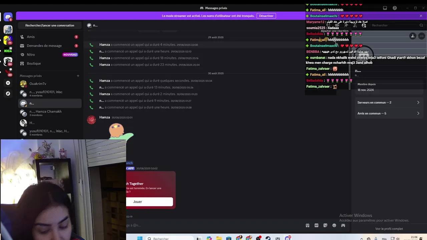Viewport: 427px width, 240px height.
Task: Click volume icon in system tray
Action: click(398, 239)
